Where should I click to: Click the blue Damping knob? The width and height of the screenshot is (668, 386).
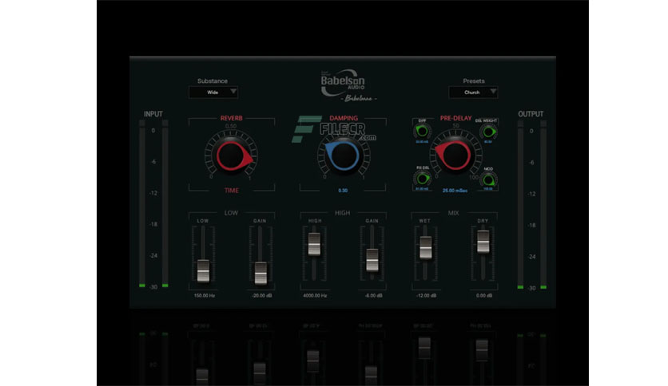tap(343, 156)
